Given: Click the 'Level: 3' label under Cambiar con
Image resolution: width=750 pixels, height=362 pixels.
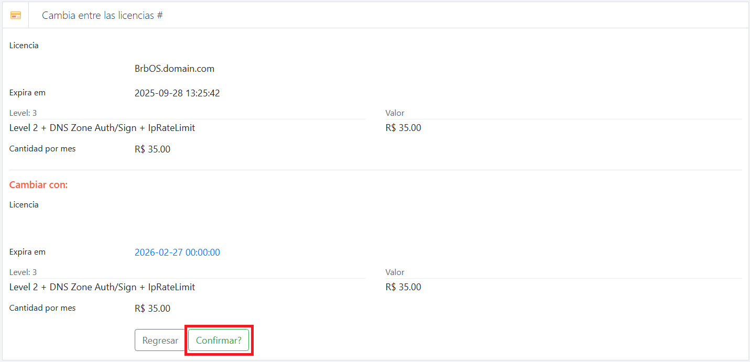Looking at the screenshot, I should coord(23,272).
